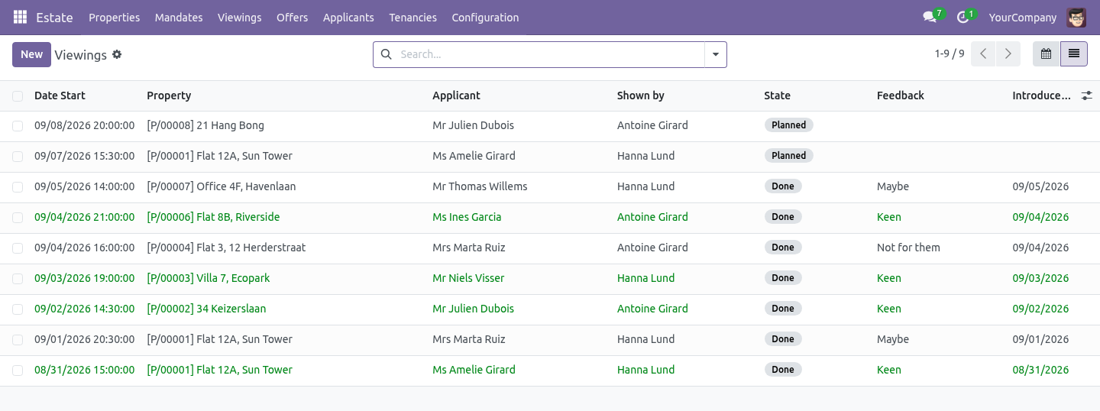1100x411 pixels.
Task: Click the search magnifier icon
Action: (386, 54)
